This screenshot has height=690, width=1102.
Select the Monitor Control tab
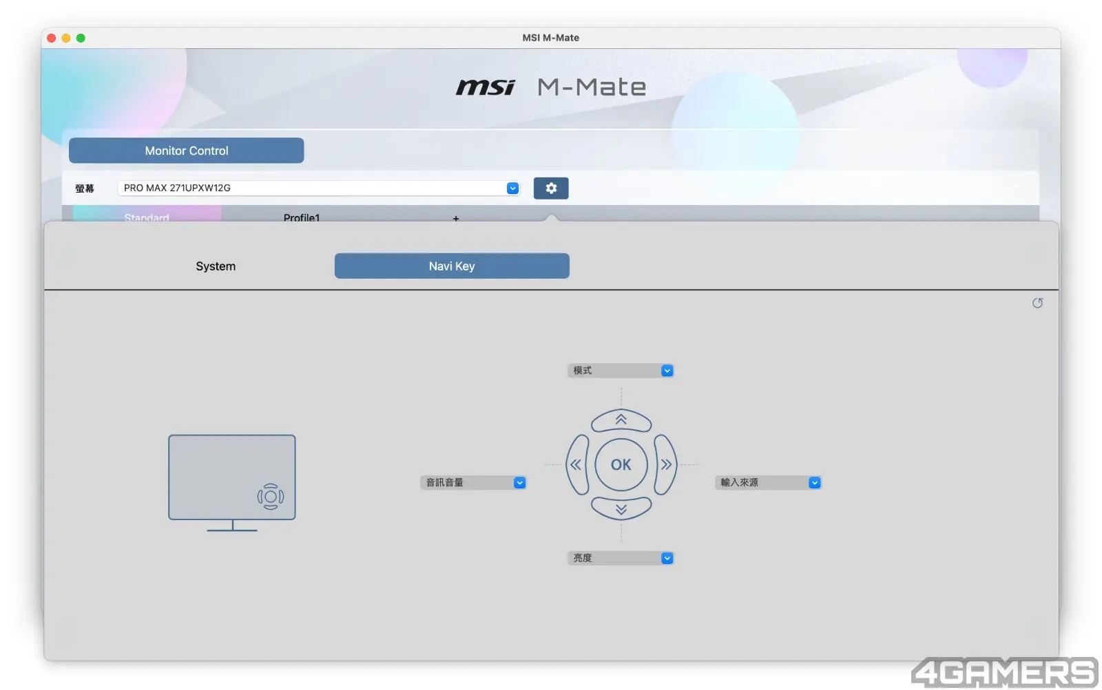(x=187, y=151)
